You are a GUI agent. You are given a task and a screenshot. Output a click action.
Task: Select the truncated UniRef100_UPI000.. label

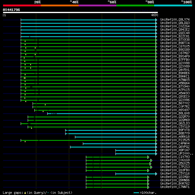pyautogui.click(x=177, y=154)
